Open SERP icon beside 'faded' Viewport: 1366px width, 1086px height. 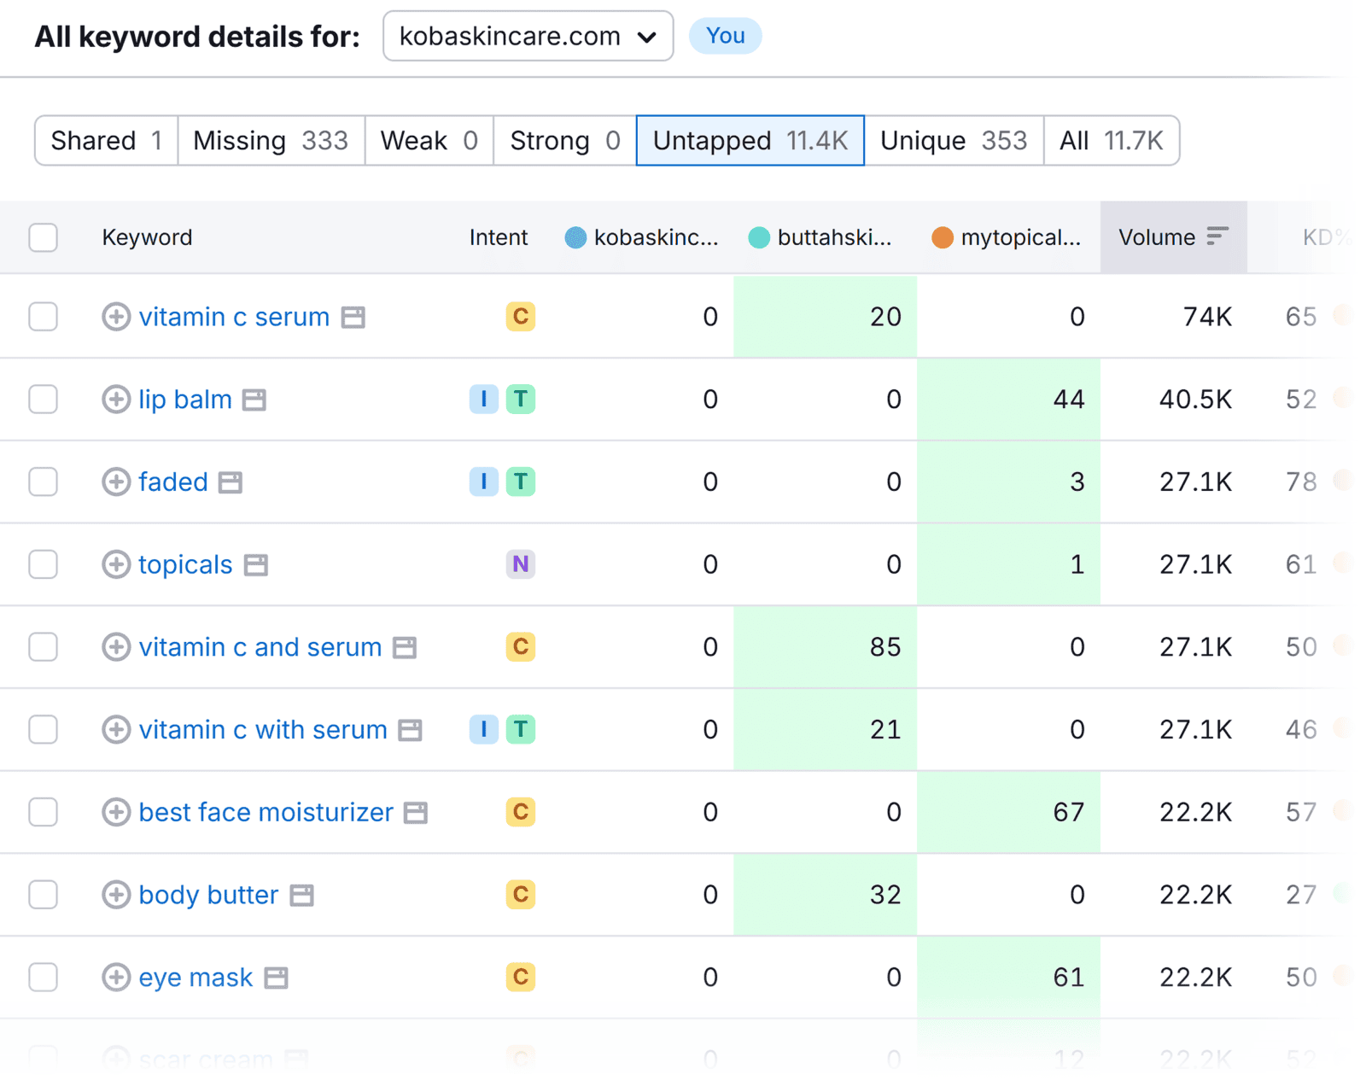(x=231, y=482)
